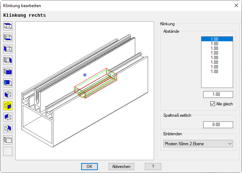Click the "Spaltmaß seitlich" input field

[218, 125]
